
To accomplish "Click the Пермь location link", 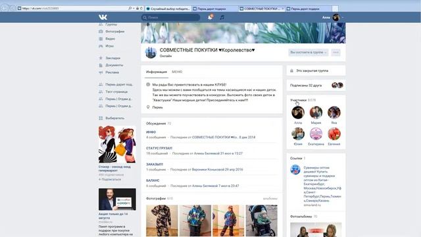I will coord(157,107).
